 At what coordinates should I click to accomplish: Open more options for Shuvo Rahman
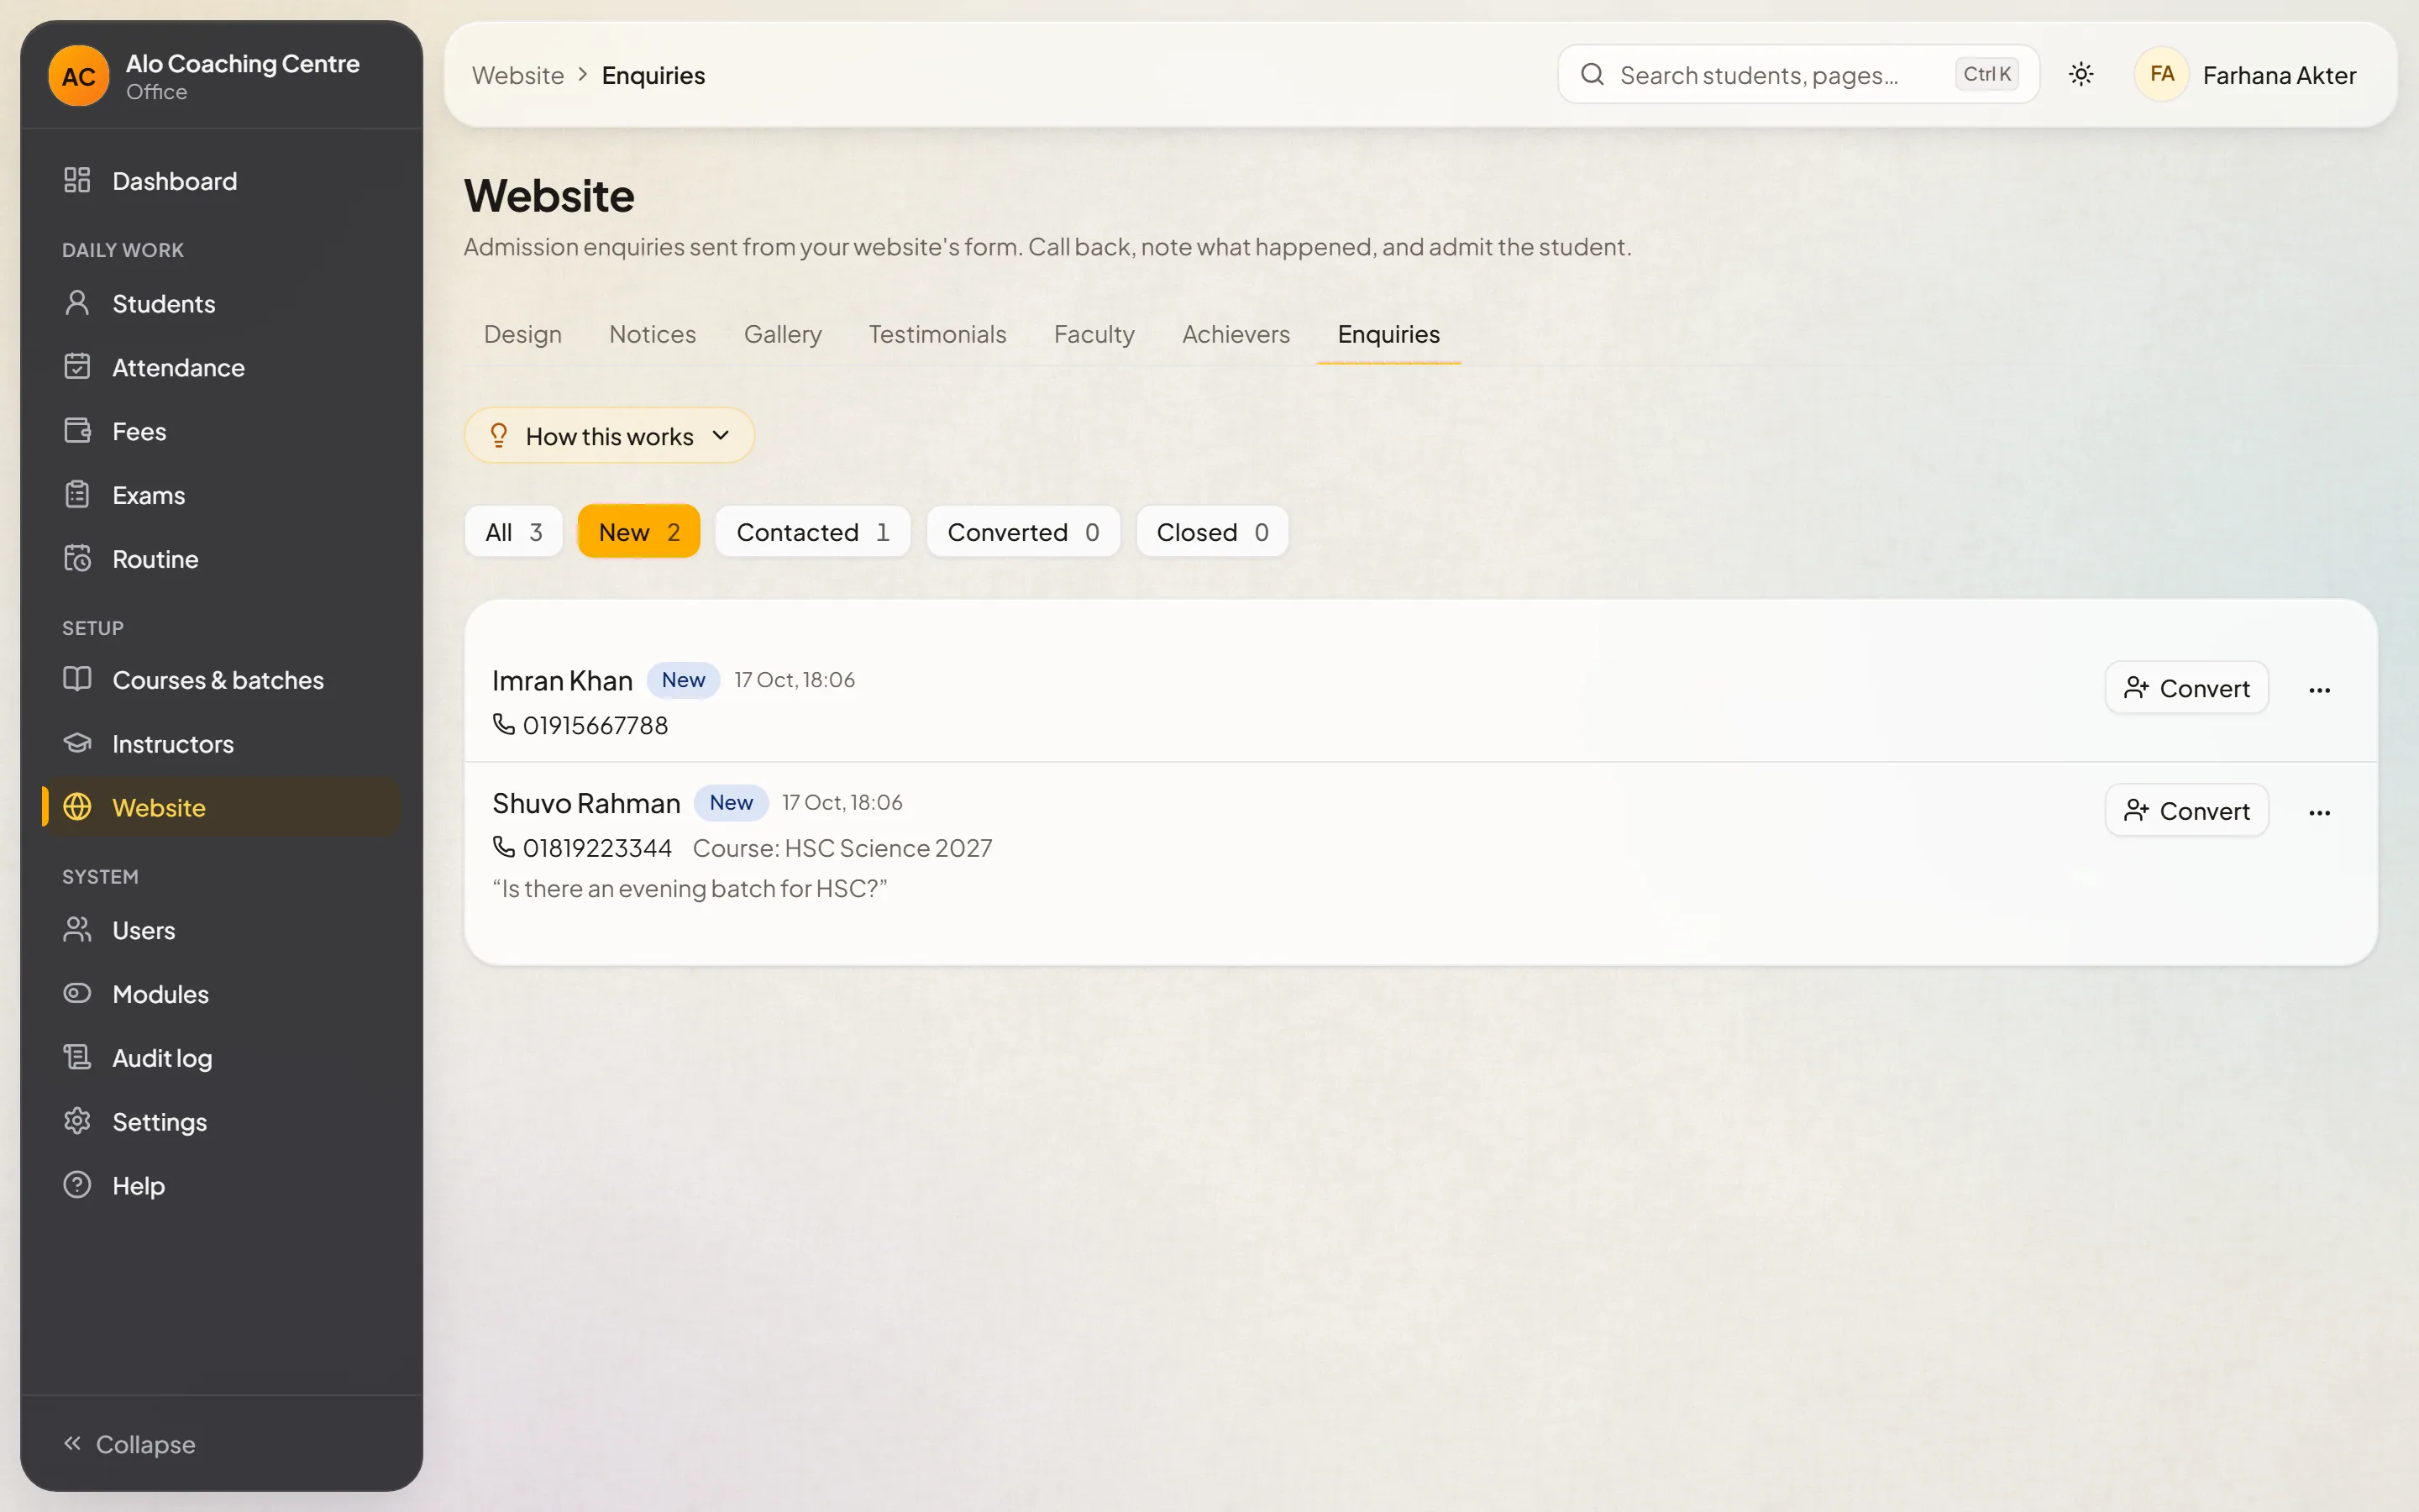pos(2320,812)
